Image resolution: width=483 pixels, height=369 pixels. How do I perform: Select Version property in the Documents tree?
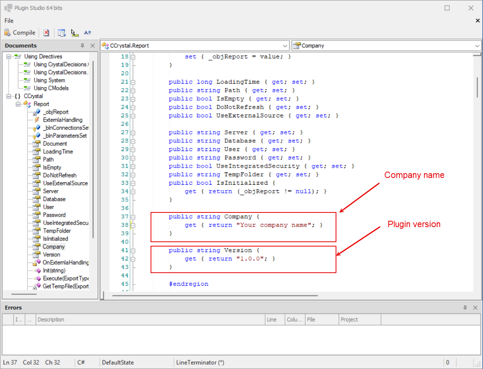point(52,254)
